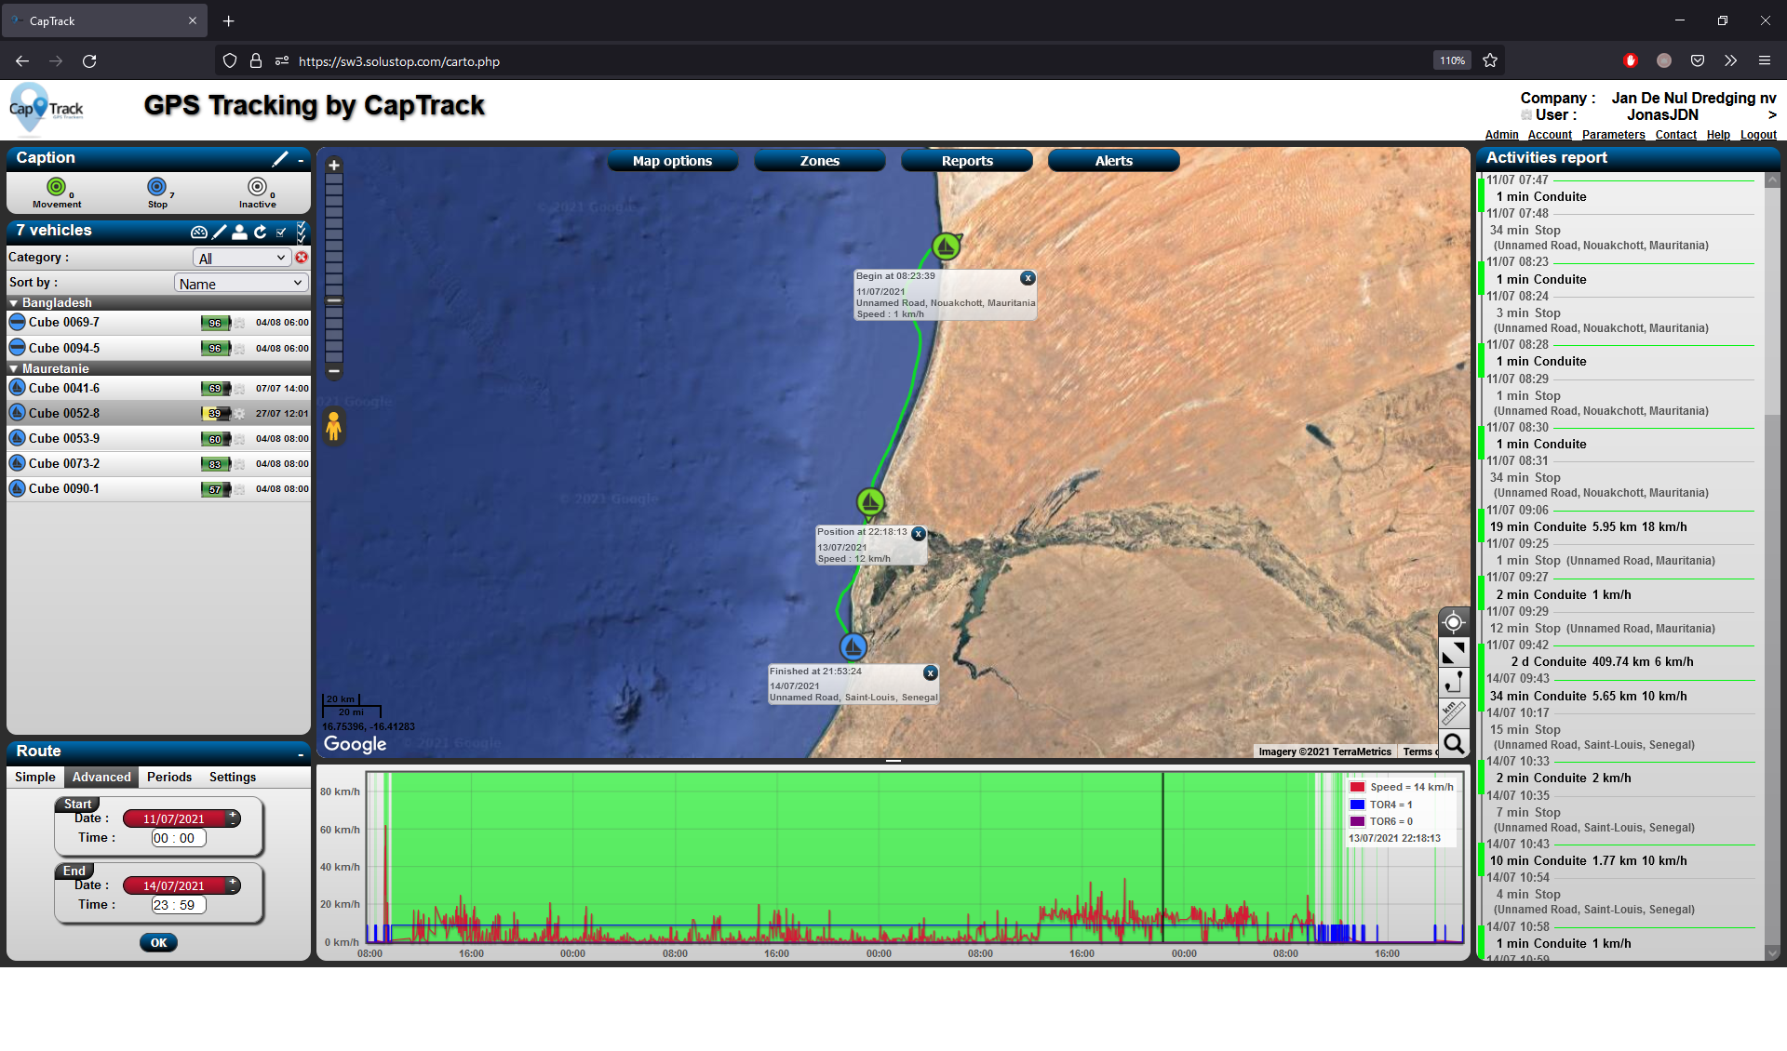Switch to the Periods route tab
The height and width of the screenshot is (1051, 1787).
169,777
